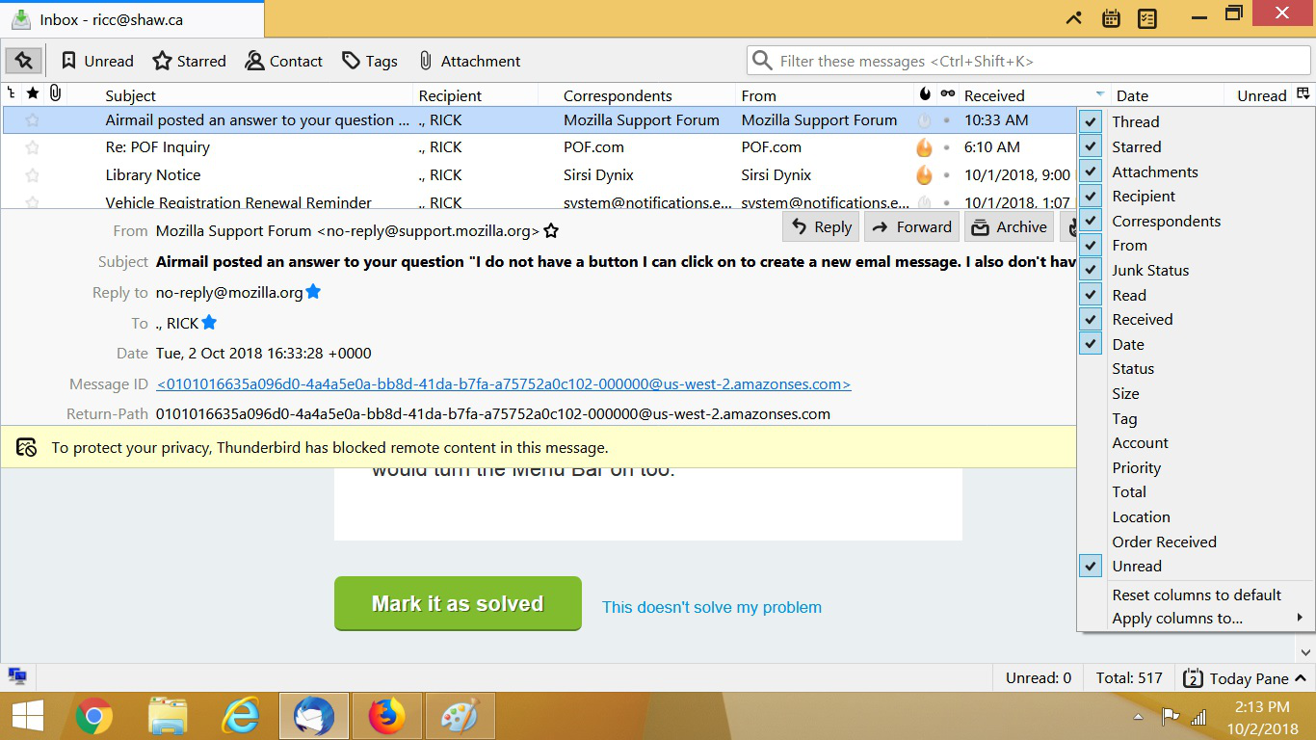This screenshot has width=1316, height=740.
Task: Sort by the junk status flame column
Action: coord(925,94)
